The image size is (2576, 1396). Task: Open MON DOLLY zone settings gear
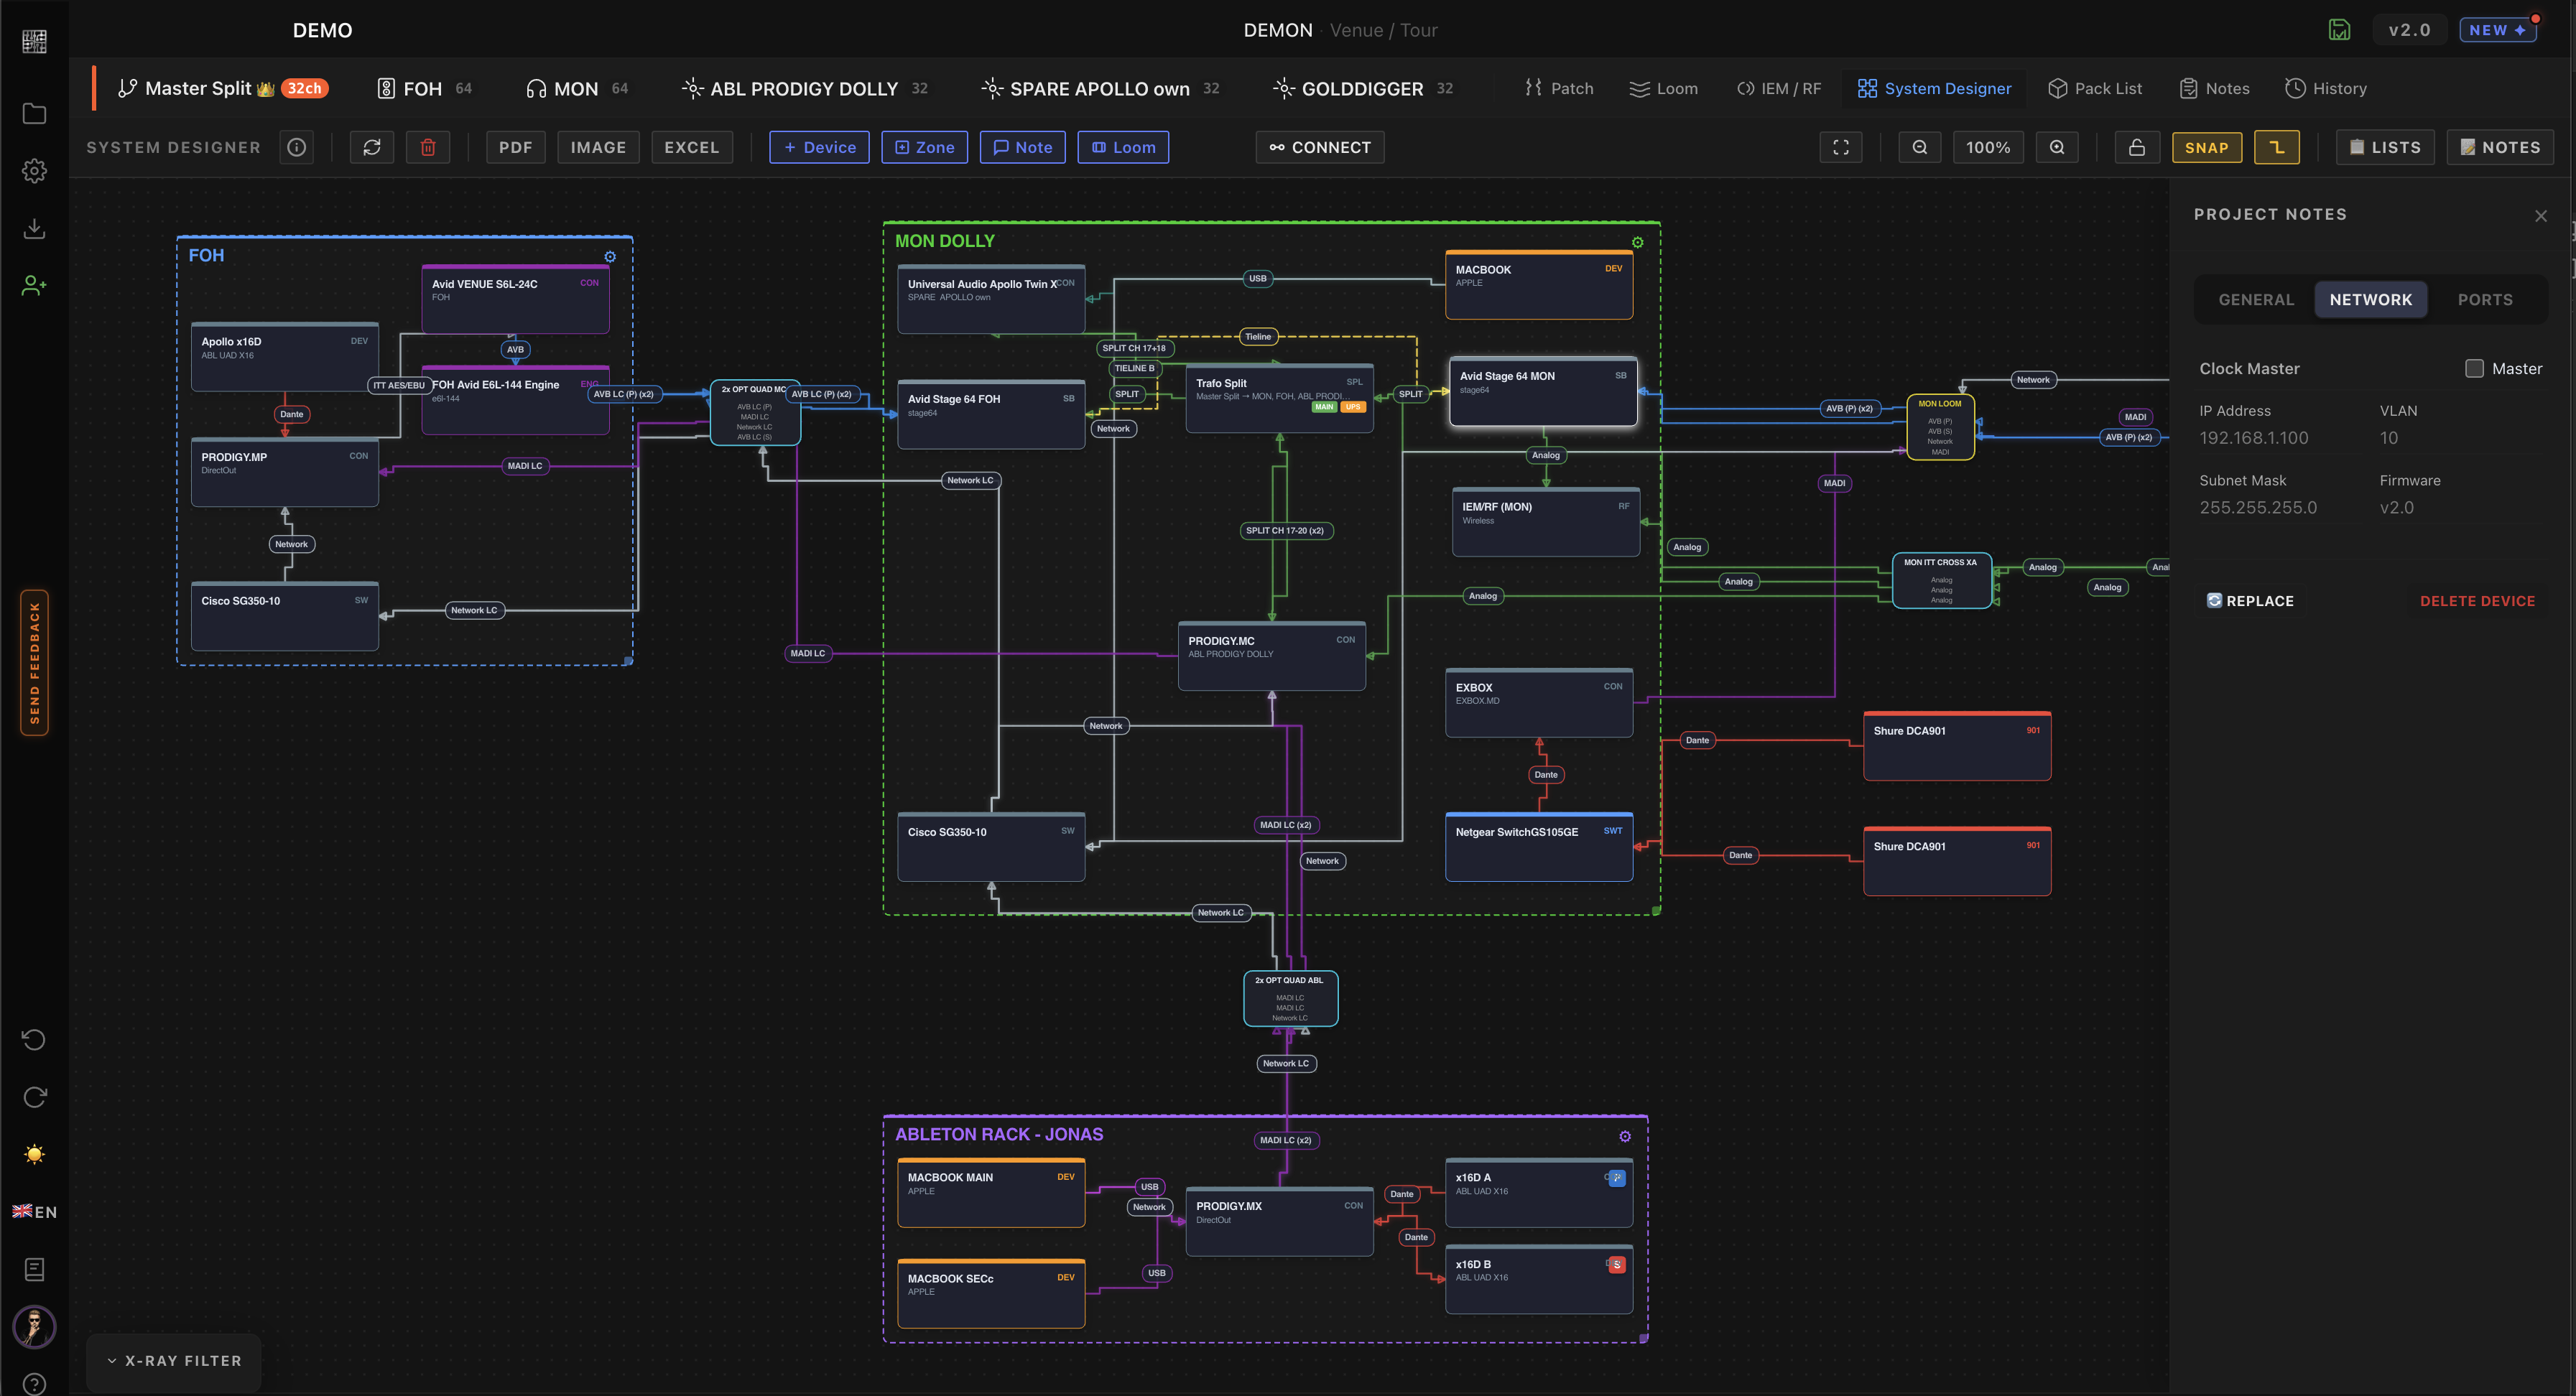click(1638, 242)
